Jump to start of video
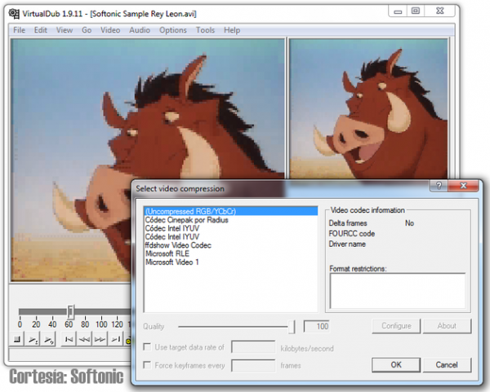Image resolution: width=490 pixels, height=392 pixels. click(x=69, y=337)
